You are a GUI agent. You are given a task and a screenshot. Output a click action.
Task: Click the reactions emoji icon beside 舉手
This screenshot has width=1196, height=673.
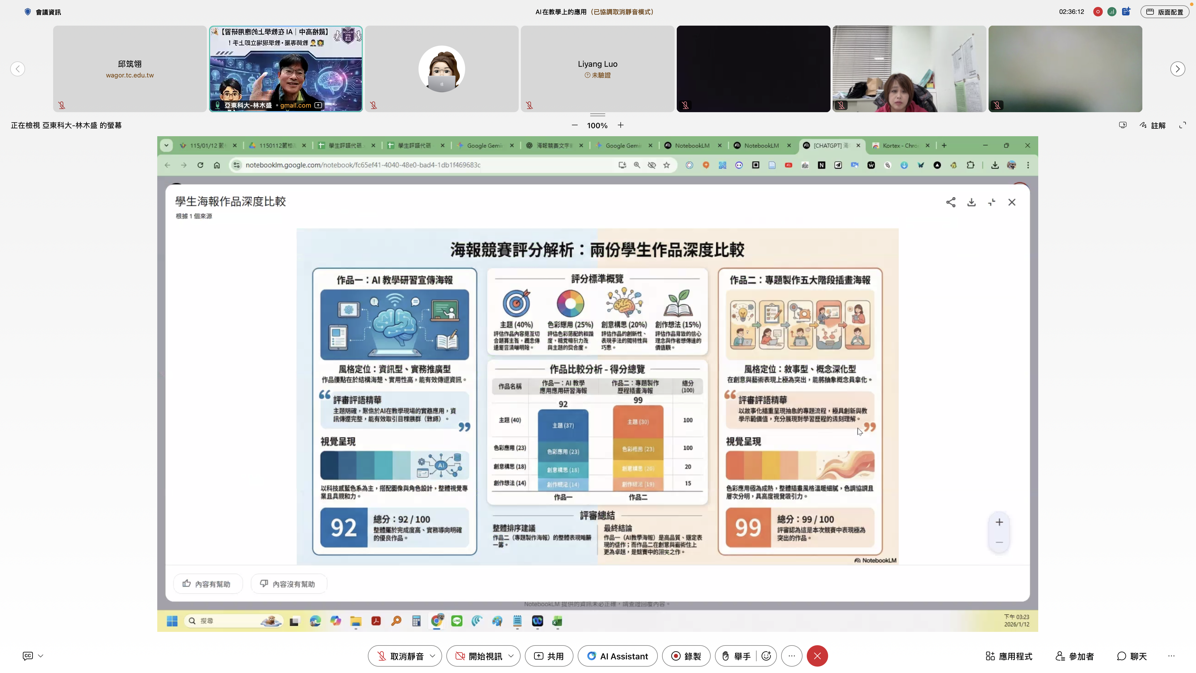pyautogui.click(x=766, y=656)
